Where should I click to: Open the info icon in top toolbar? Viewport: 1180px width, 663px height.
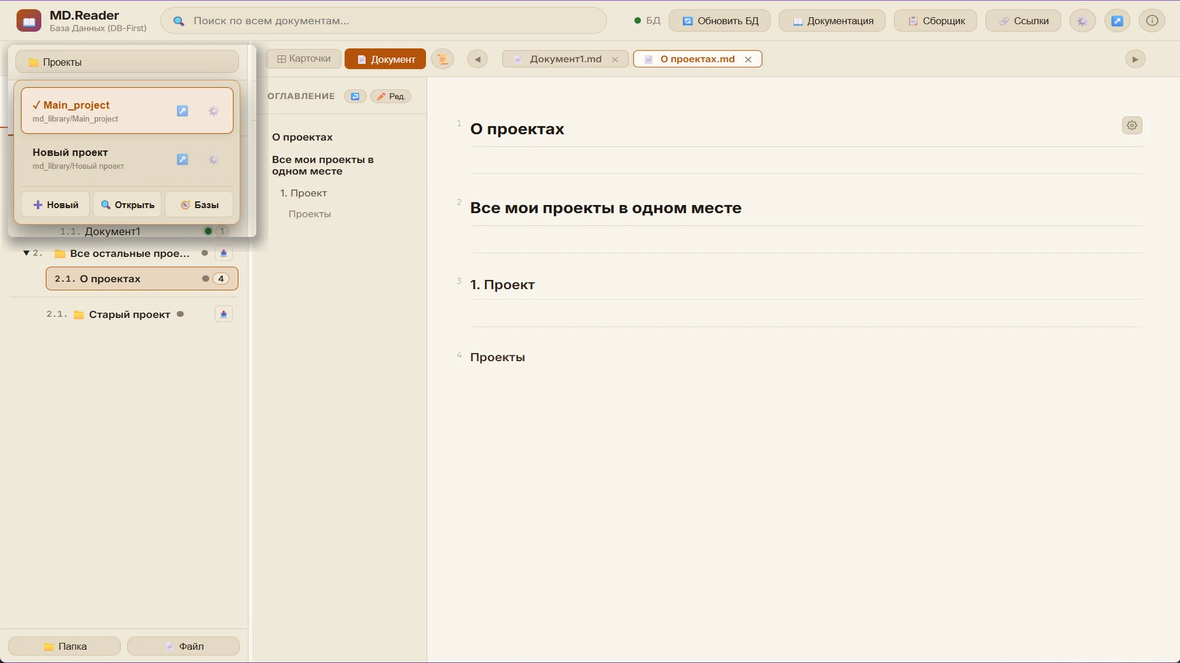[x=1152, y=21]
